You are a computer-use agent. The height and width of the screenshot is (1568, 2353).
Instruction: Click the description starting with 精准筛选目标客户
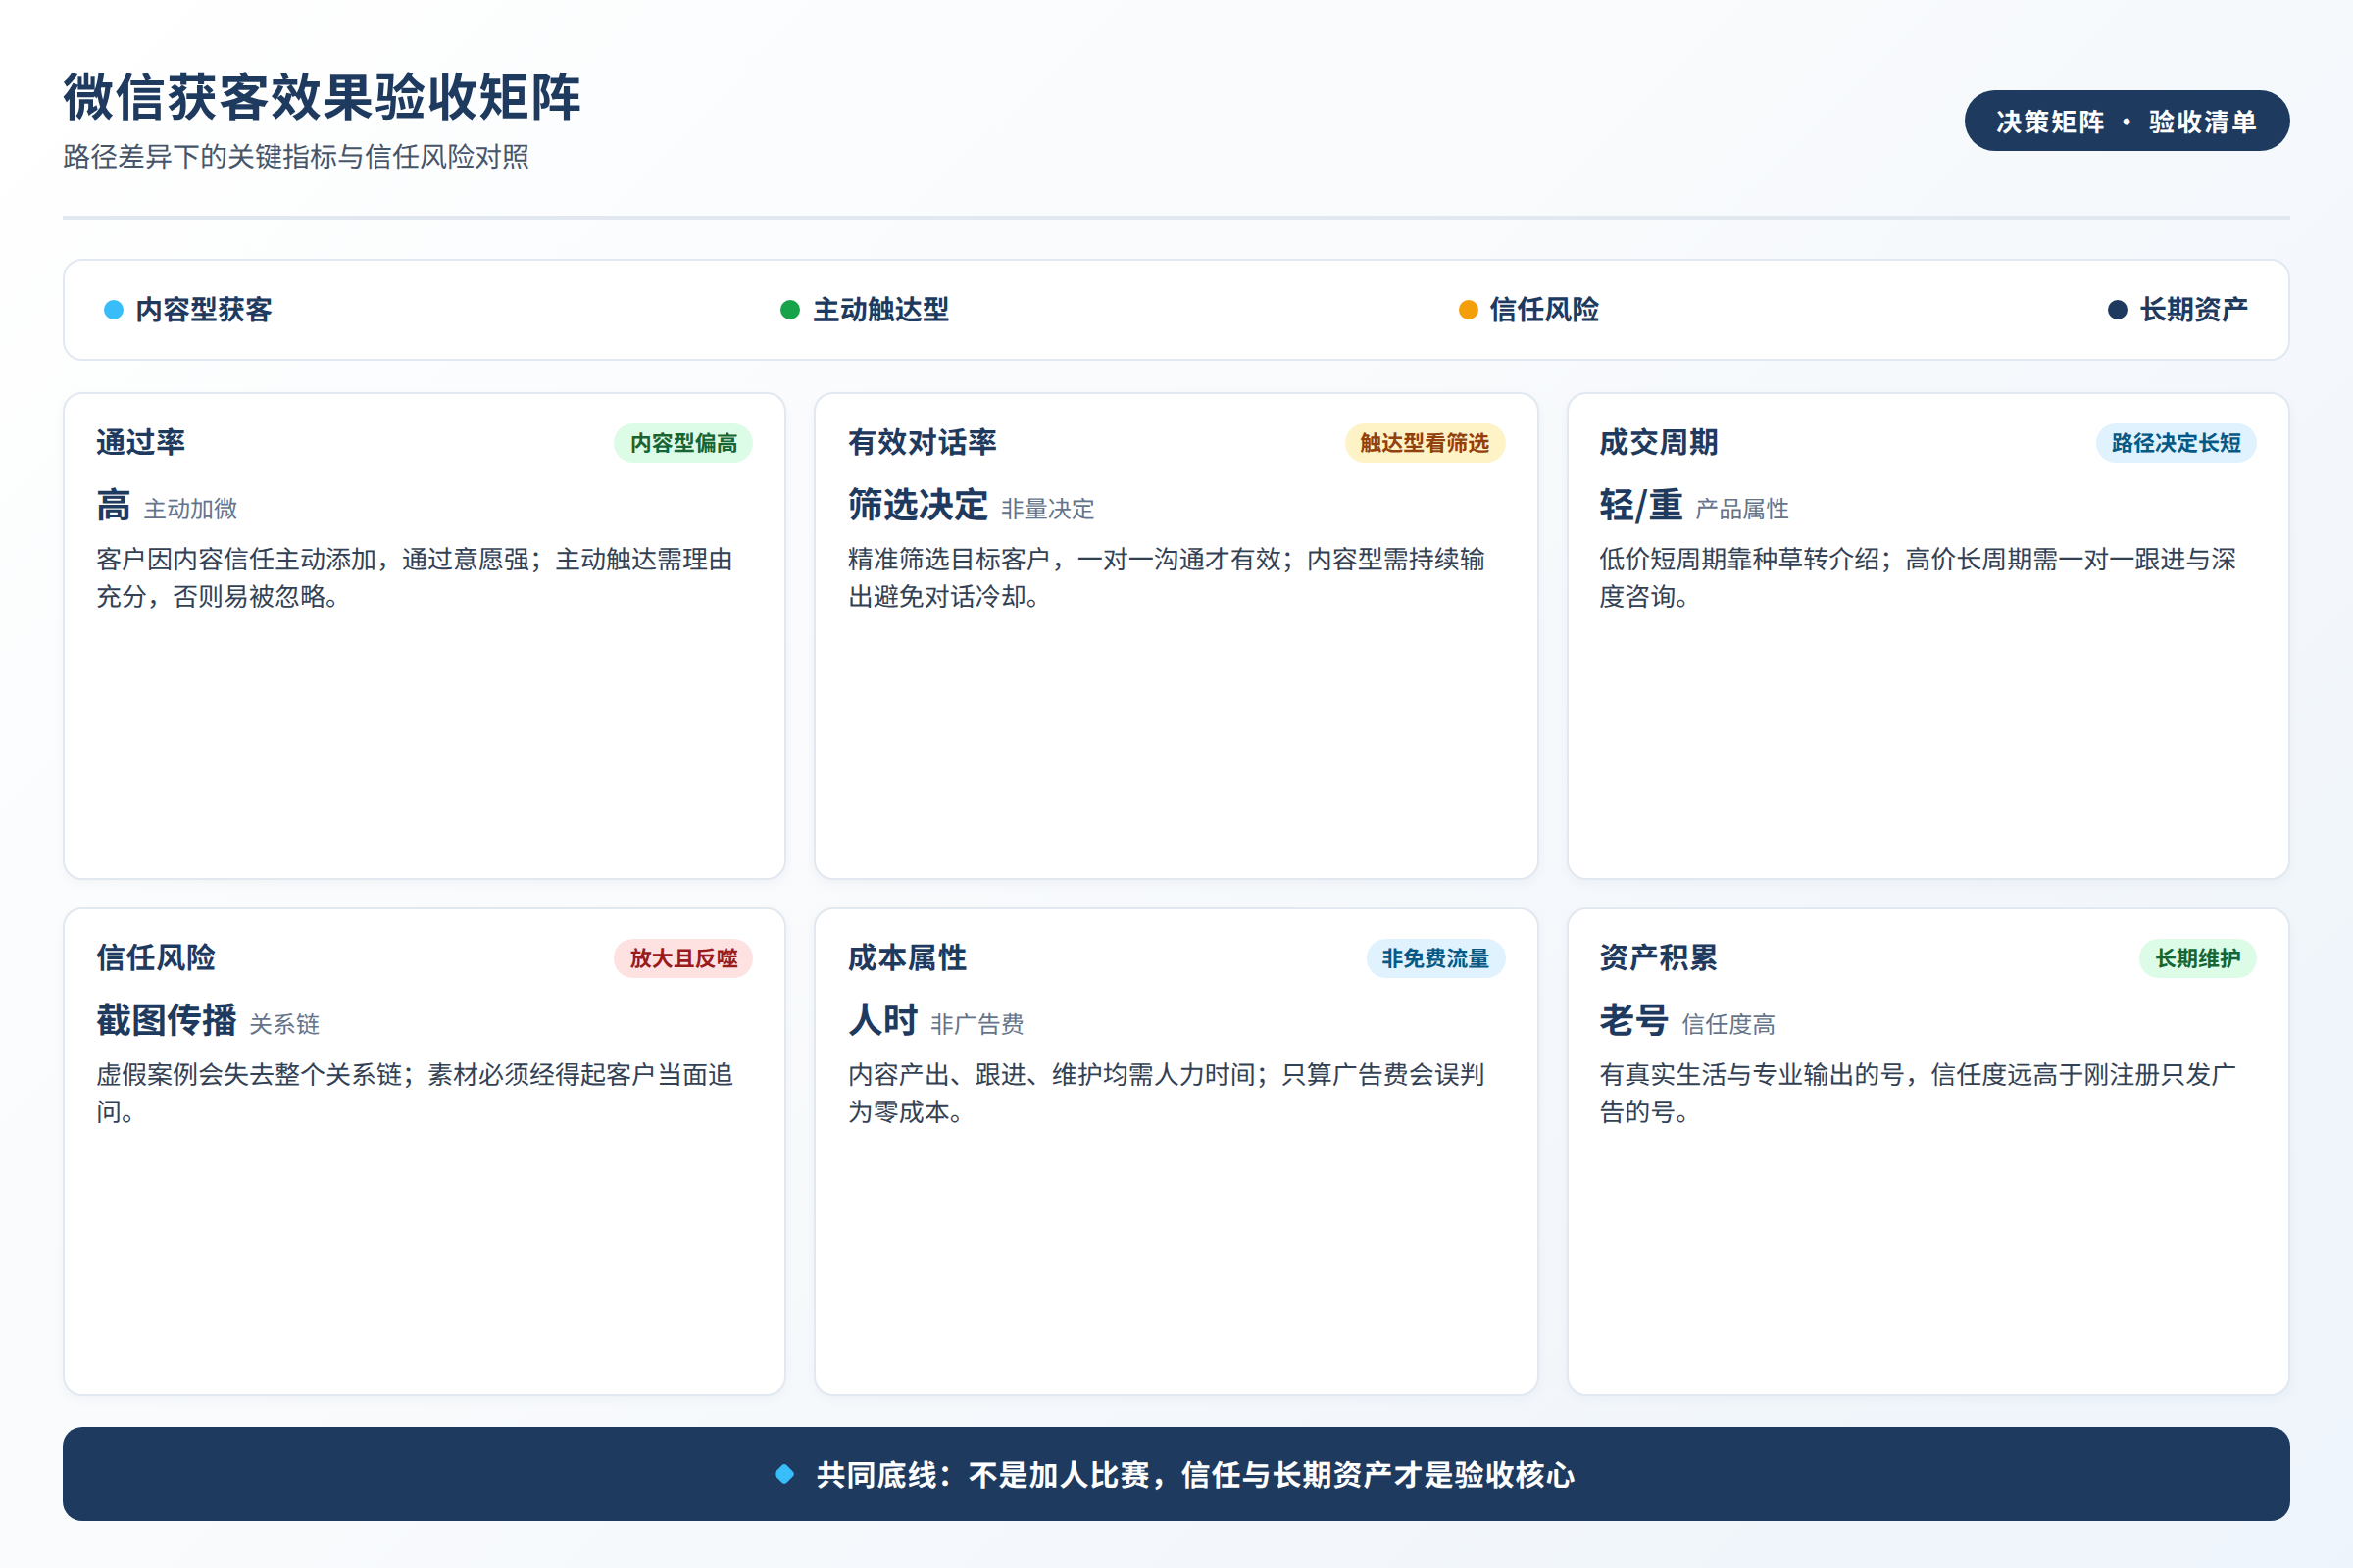(1167, 578)
